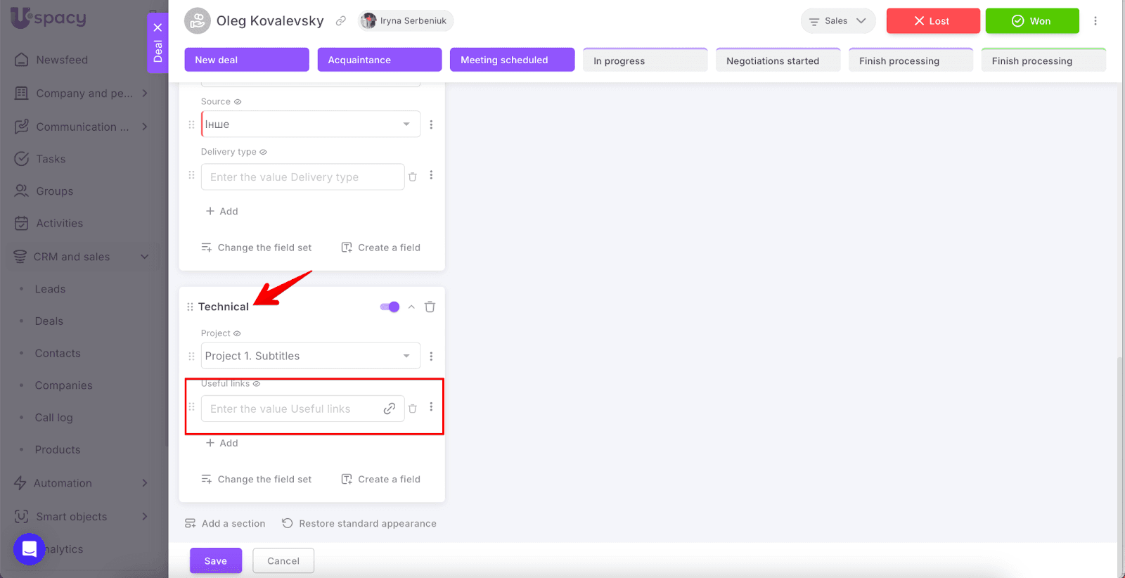Open three-dot menu for Project field
This screenshot has height=578, width=1125.
(431, 357)
